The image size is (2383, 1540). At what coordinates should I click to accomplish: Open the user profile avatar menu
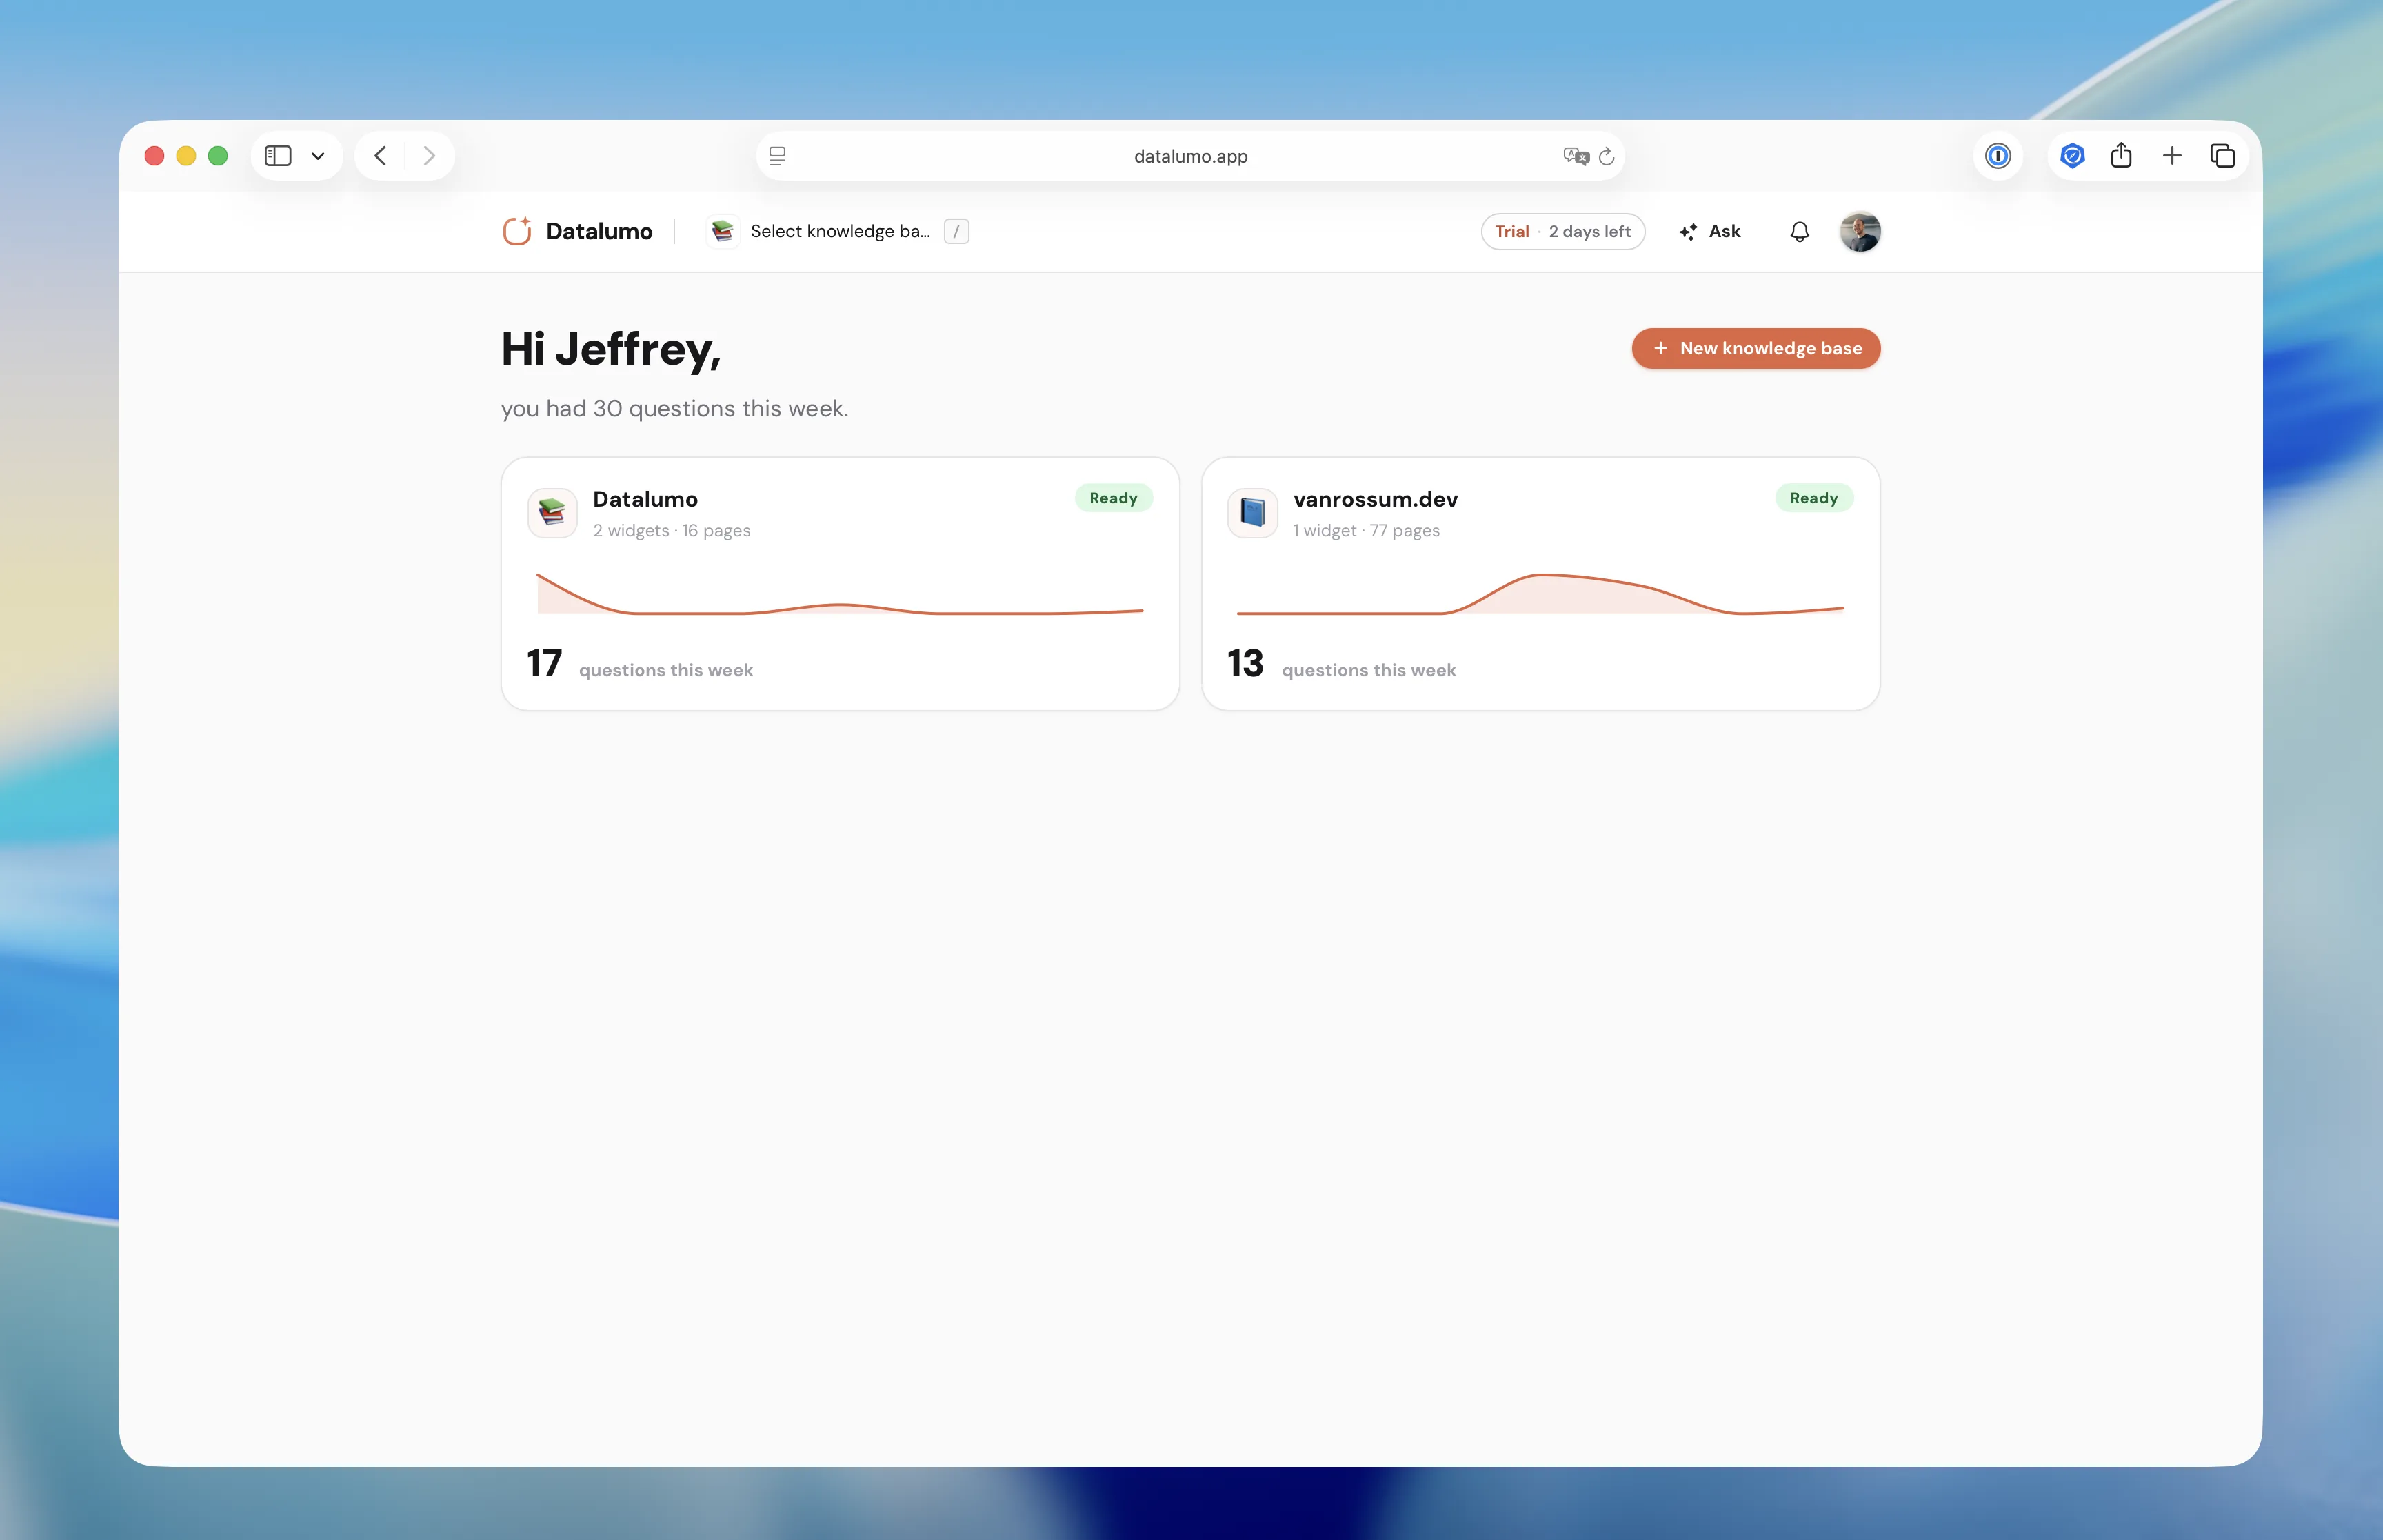tap(1860, 231)
